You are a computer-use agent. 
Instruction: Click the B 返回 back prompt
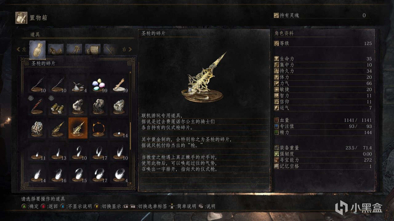[49, 206]
